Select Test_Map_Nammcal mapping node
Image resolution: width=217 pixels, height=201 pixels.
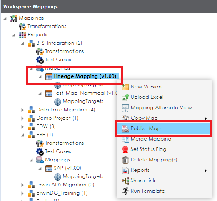(x=85, y=93)
